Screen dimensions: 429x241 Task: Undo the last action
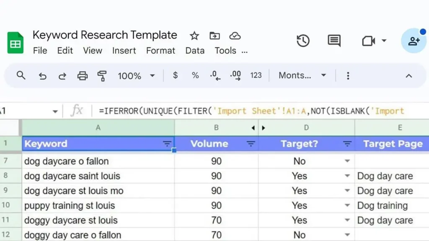click(42, 76)
